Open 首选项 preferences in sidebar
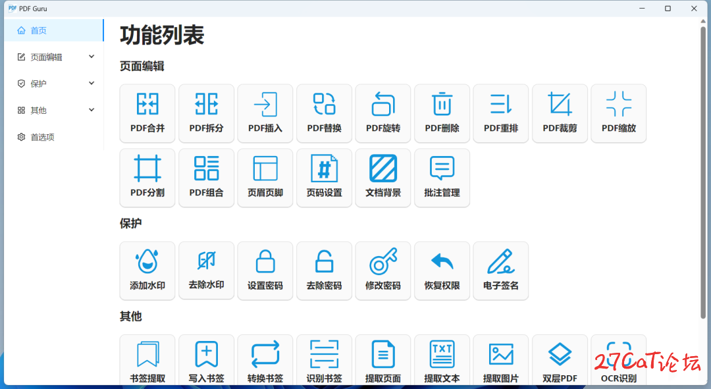 [x=54, y=137]
